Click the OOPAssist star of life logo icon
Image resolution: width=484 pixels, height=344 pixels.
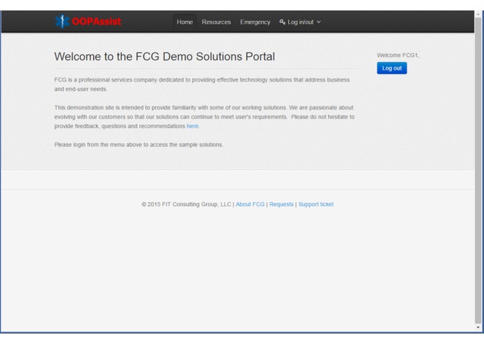62,22
